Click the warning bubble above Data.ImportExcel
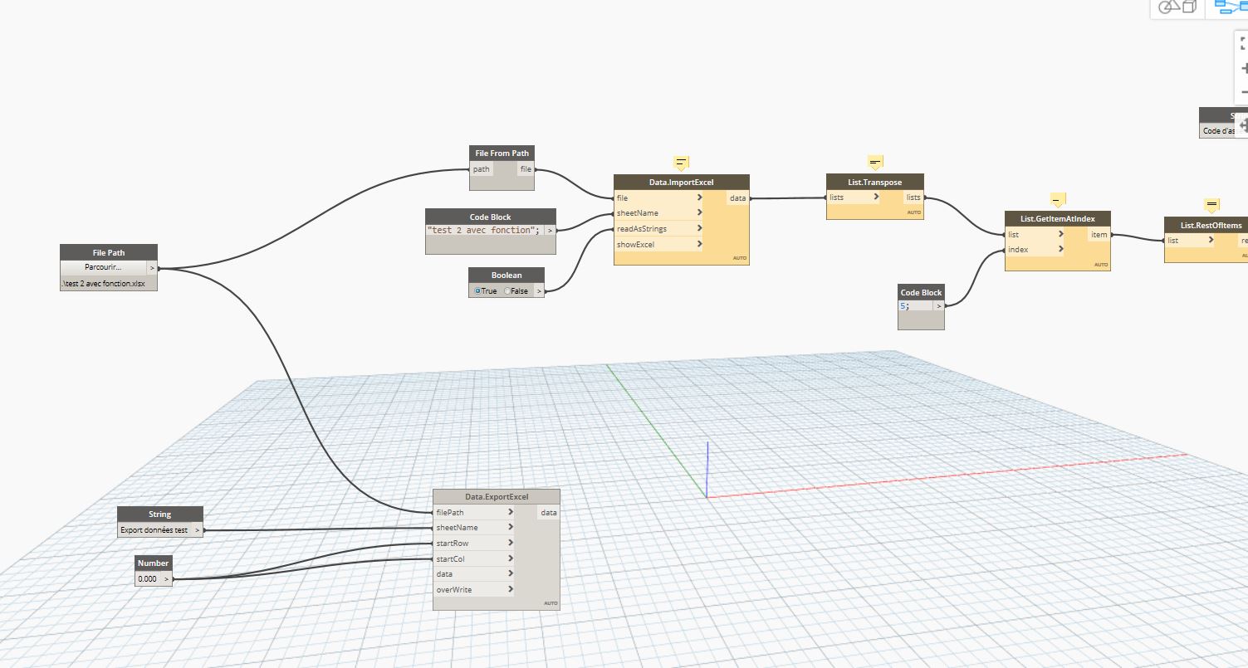The width and height of the screenshot is (1248, 668). tap(681, 163)
